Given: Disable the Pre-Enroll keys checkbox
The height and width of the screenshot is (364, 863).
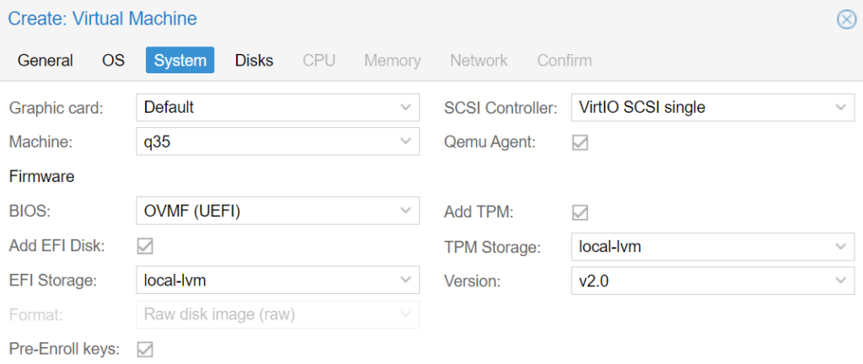Looking at the screenshot, I should pos(145,349).
